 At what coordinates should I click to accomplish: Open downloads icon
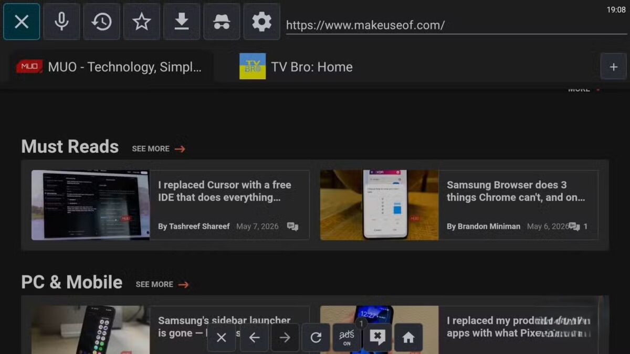[x=182, y=22]
